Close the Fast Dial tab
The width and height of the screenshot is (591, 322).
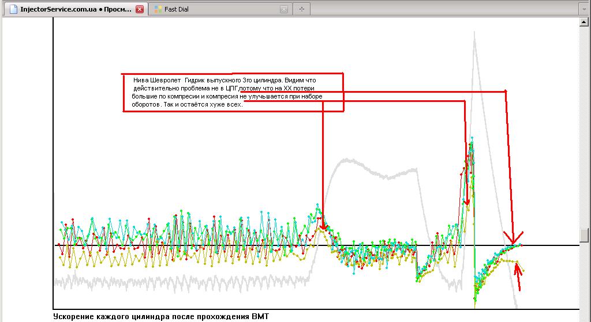tap(284, 9)
